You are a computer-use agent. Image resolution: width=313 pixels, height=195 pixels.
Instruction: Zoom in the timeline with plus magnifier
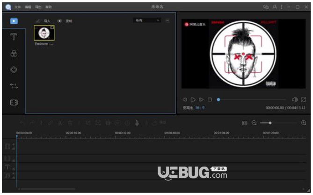click(304, 123)
